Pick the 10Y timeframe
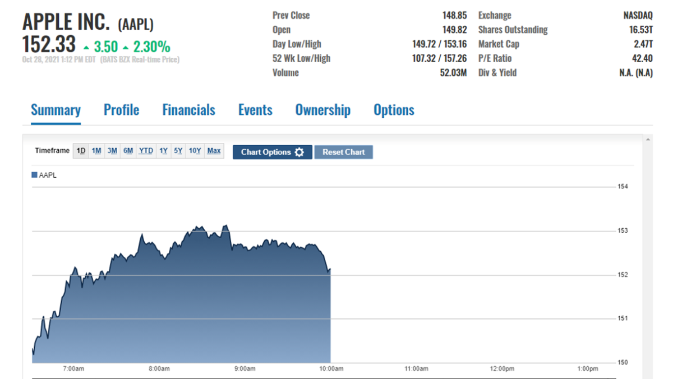 coord(195,151)
